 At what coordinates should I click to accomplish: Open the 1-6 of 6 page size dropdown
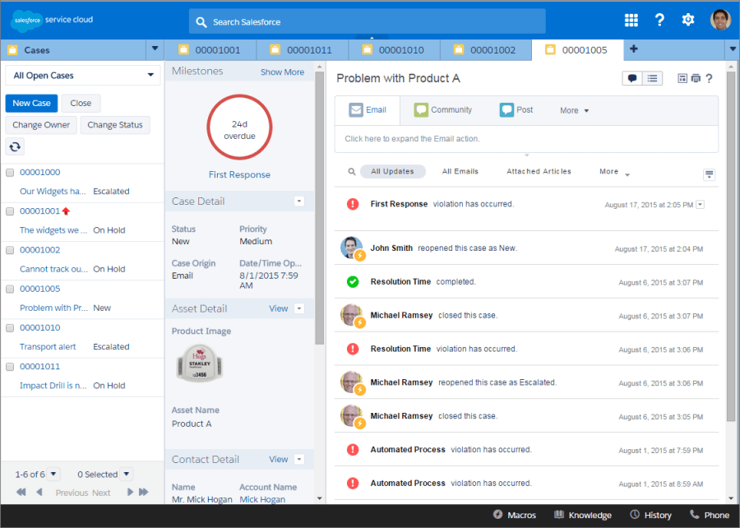(53, 474)
